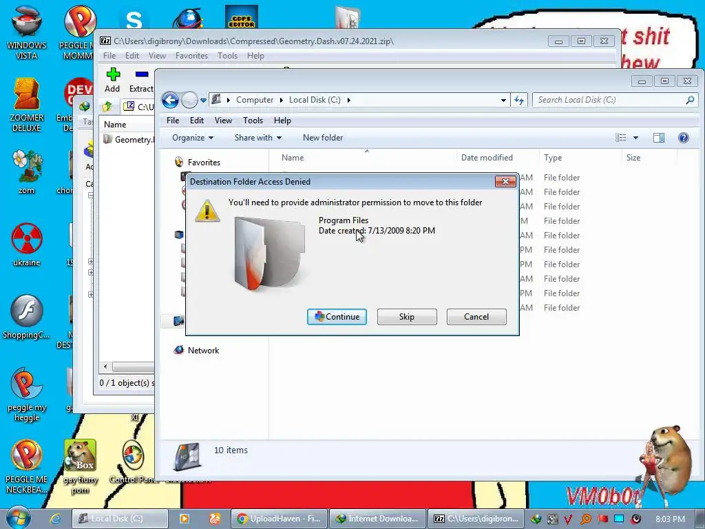This screenshot has width=705, height=529.
Task: Change view via the views icon
Action: pos(620,138)
